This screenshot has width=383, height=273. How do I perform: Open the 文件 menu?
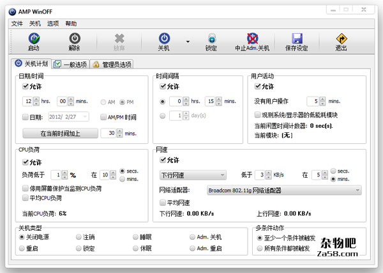click(17, 24)
